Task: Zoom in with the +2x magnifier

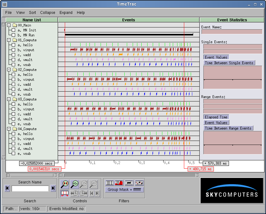Action: coord(74,184)
